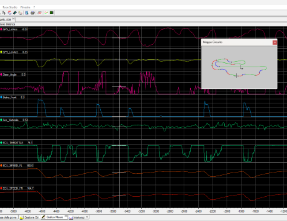Switch to the Intertempi tab
The width and height of the screenshot is (287, 221).
79,217
